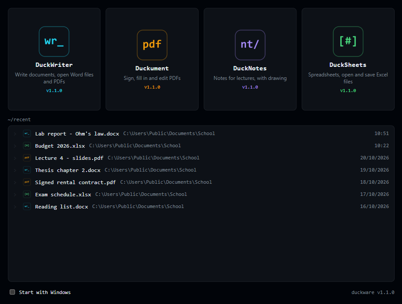
Task: Click spreadsheet icon beside Budget 2026.xlsx
Action: point(27,146)
